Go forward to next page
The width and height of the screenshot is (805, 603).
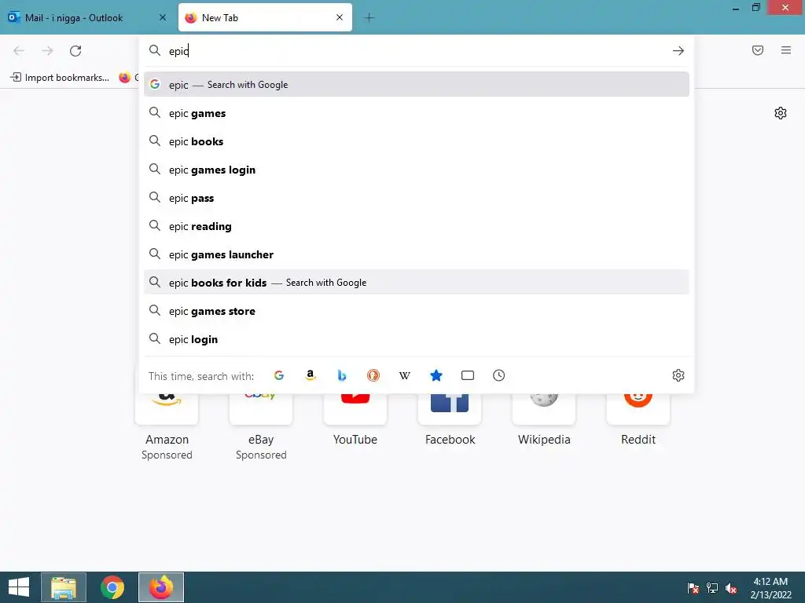click(47, 51)
